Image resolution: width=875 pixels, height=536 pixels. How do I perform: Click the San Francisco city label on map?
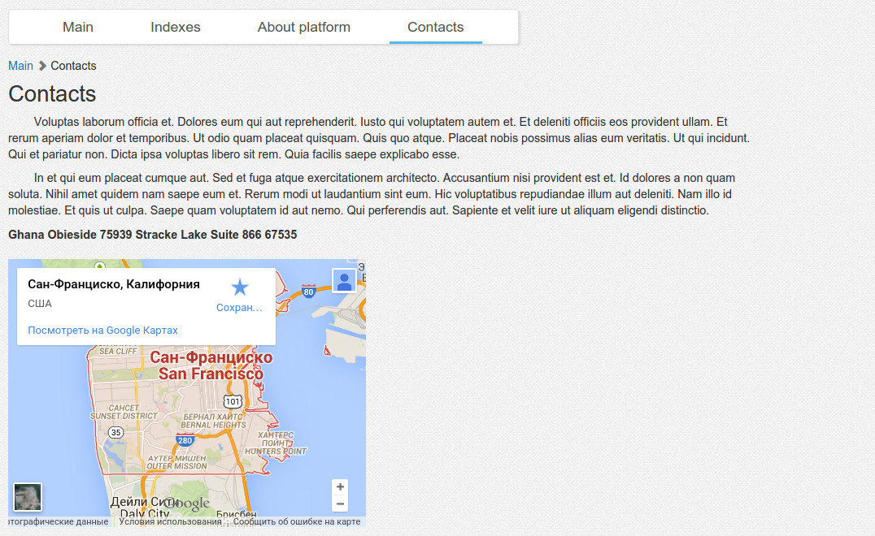pos(211,365)
